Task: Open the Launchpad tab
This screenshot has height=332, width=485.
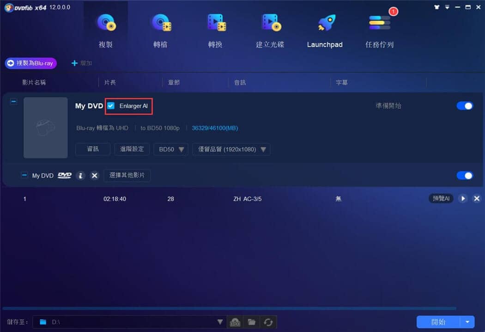Action: [x=325, y=30]
